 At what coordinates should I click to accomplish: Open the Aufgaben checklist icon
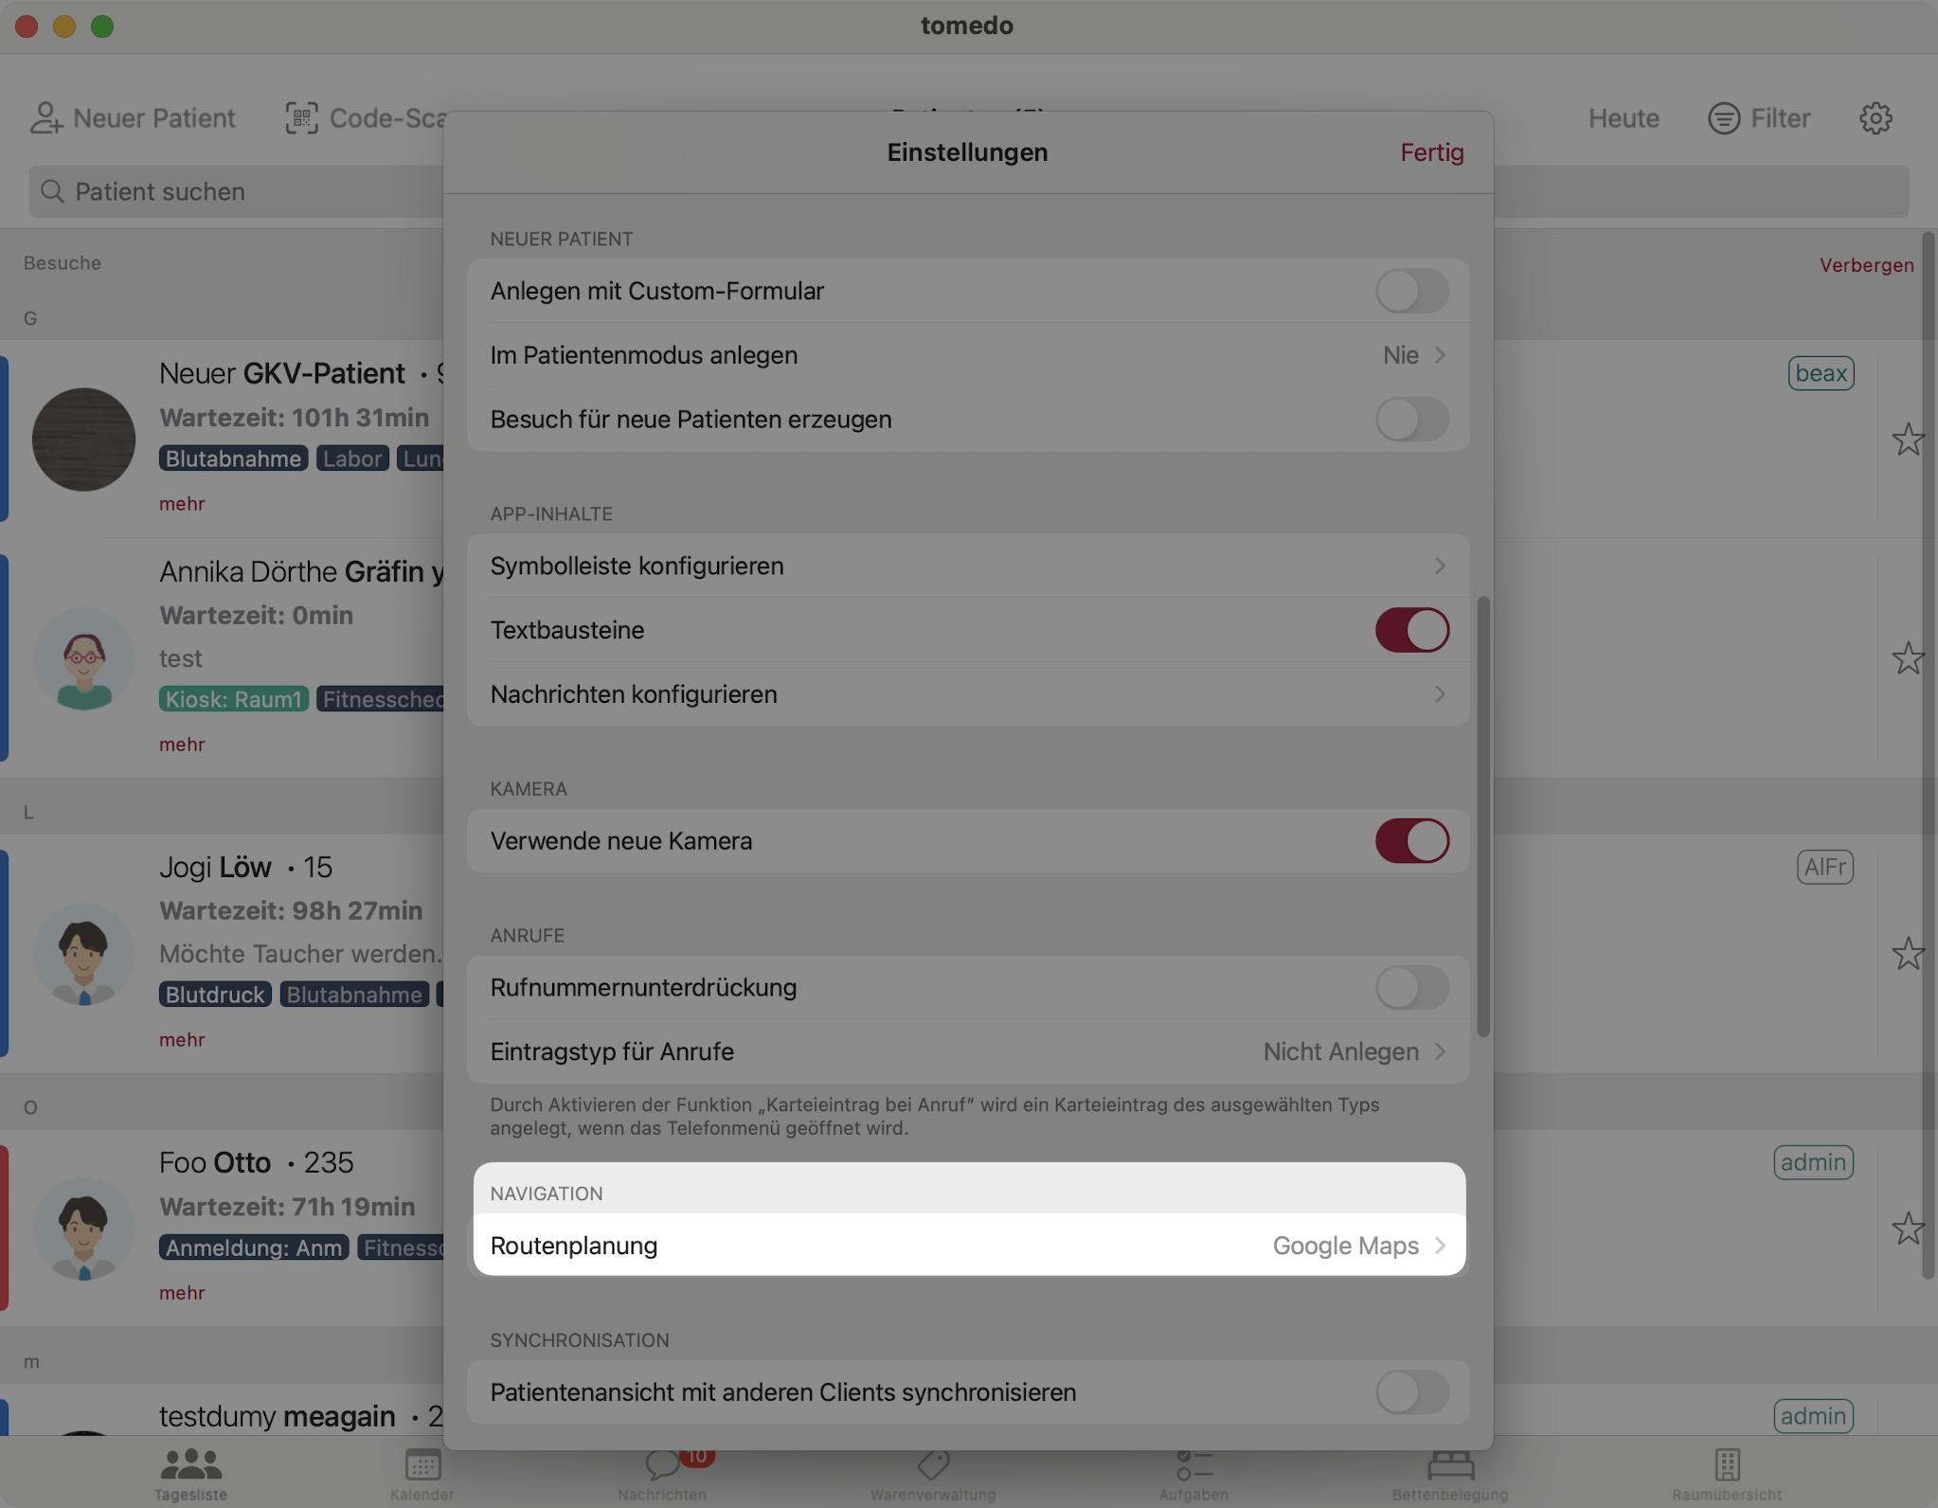[x=1194, y=1464]
